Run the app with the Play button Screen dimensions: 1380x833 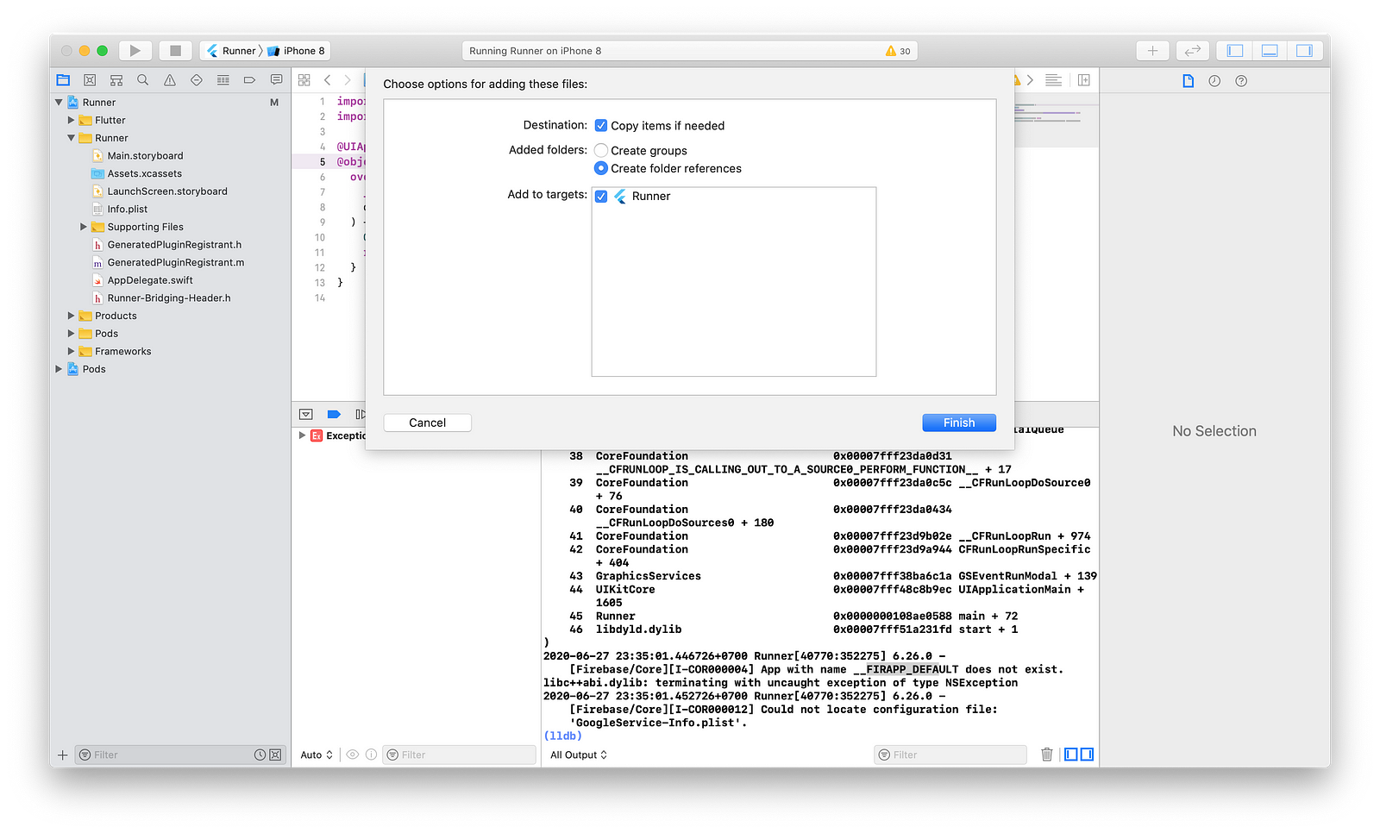point(135,51)
